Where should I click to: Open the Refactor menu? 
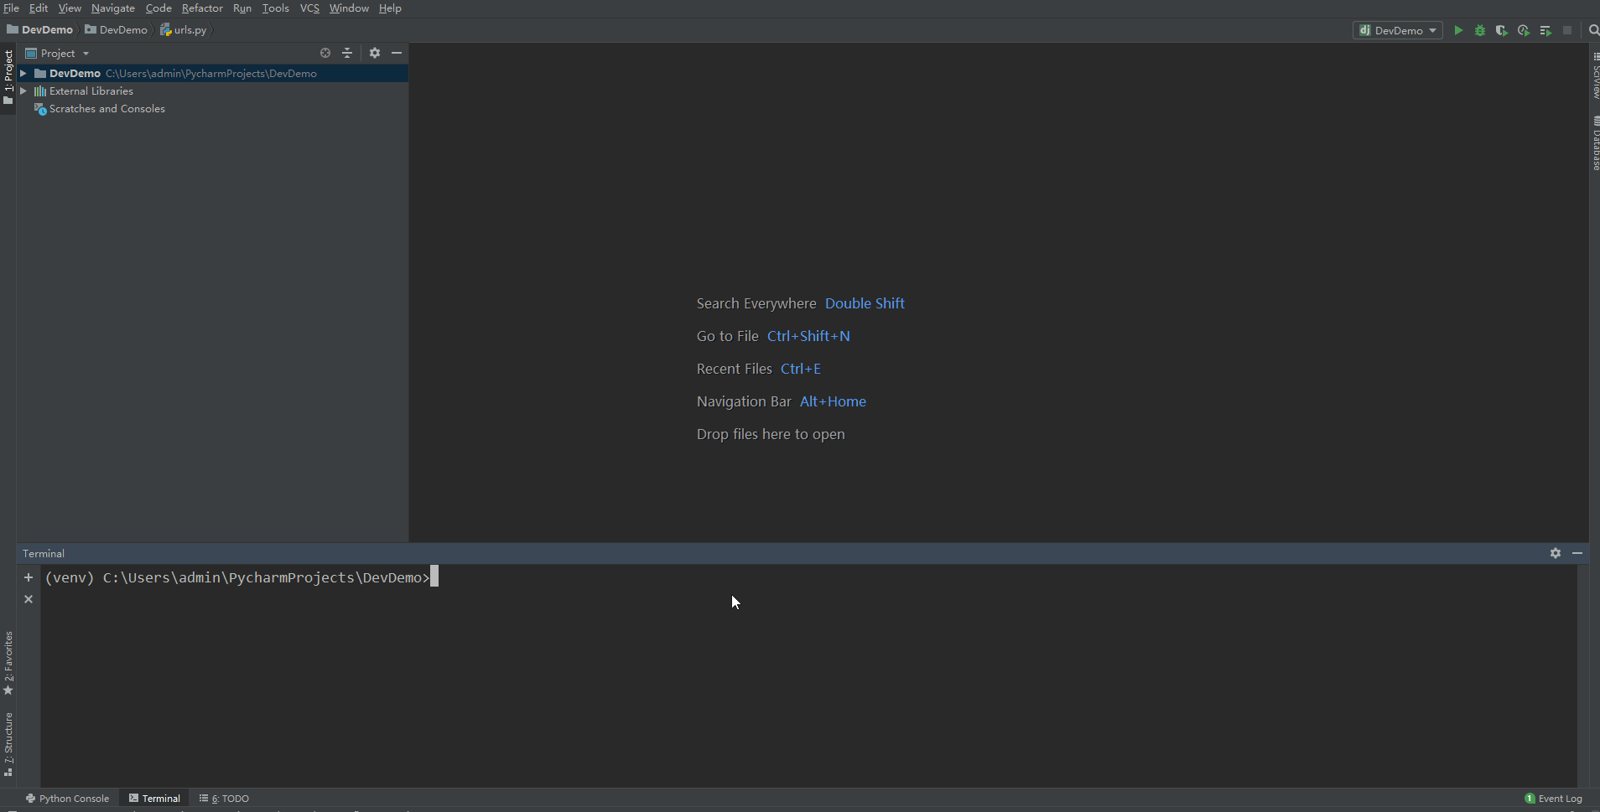[x=202, y=8]
